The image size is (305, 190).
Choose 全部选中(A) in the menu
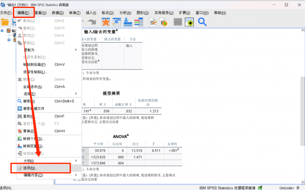[49, 86]
